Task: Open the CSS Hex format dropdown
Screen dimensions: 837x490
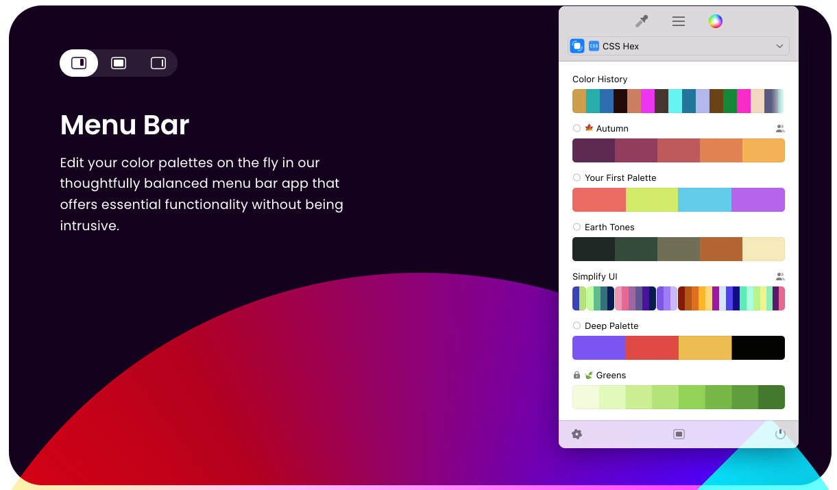Action: pos(679,46)
